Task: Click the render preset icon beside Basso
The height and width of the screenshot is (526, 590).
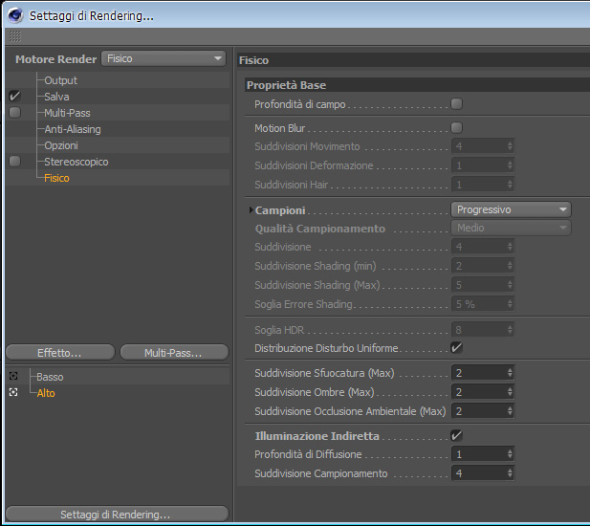Action: tap(13, 376)
